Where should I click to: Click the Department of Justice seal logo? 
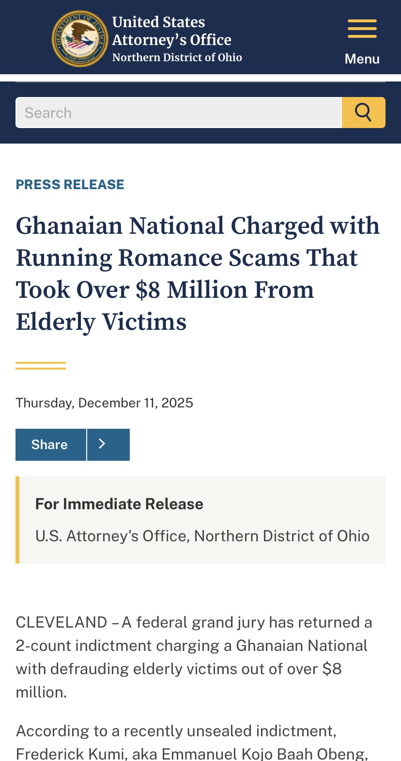point(80,39)
